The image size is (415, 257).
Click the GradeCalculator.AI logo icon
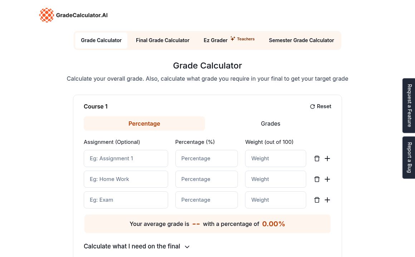[x=47, y=15]
